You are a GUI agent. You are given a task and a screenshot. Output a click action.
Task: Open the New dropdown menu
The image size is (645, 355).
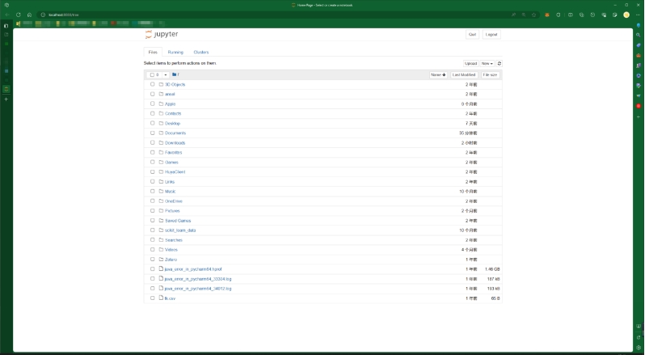[487, 63]
